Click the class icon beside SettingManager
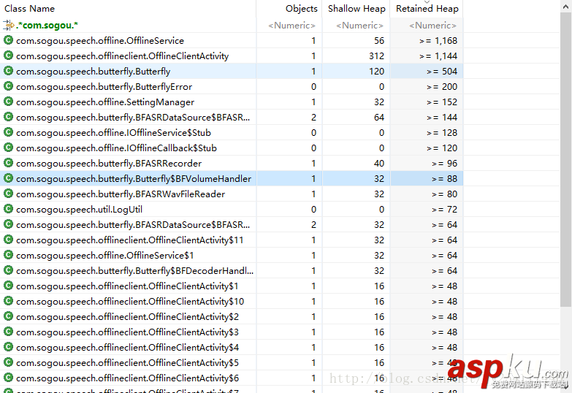572x393 pixels. tap(8, 102)
